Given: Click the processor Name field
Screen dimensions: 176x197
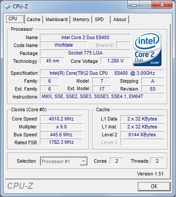Looking at the screenshot, I should pos(85,37).
